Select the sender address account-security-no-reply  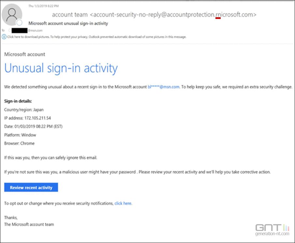pyautogui.click(x=173, y=15)
